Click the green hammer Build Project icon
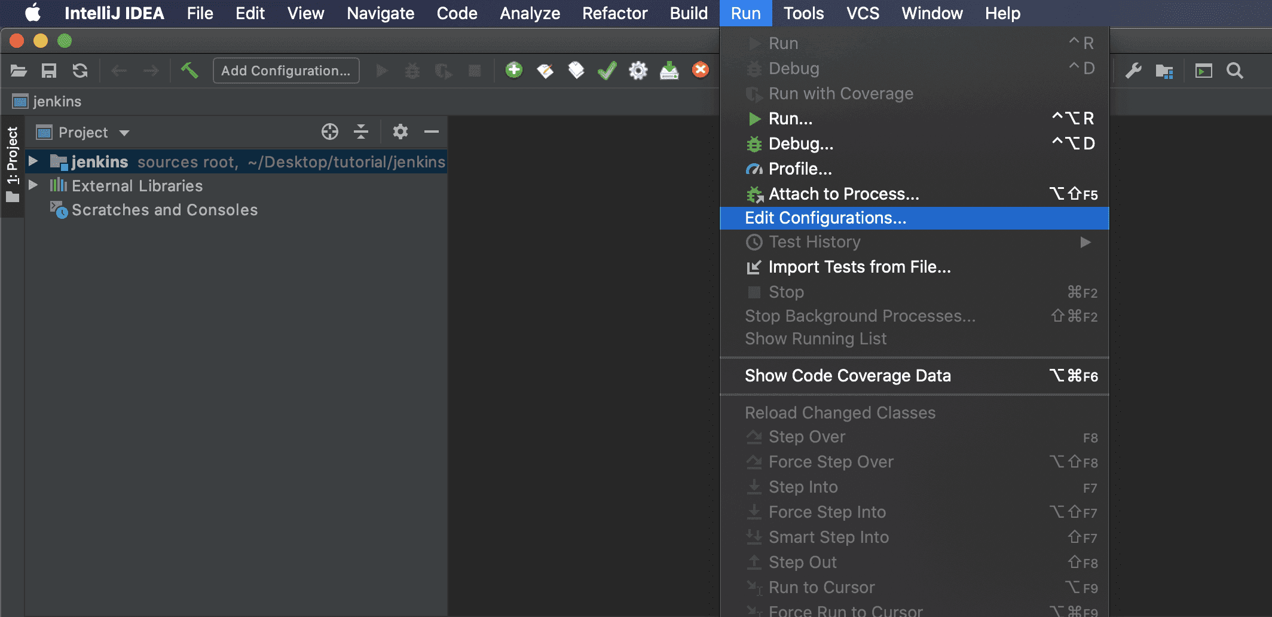The image size is (1272, 617). [189, 70]
